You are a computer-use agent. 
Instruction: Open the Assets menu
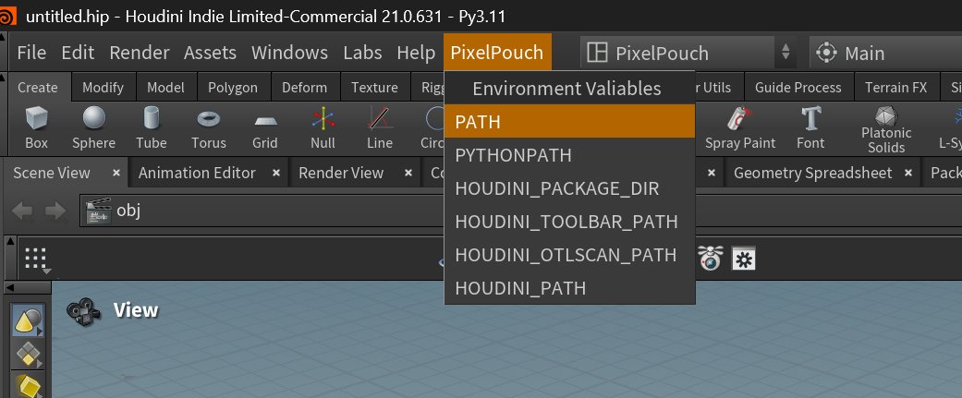coord(210,53)
